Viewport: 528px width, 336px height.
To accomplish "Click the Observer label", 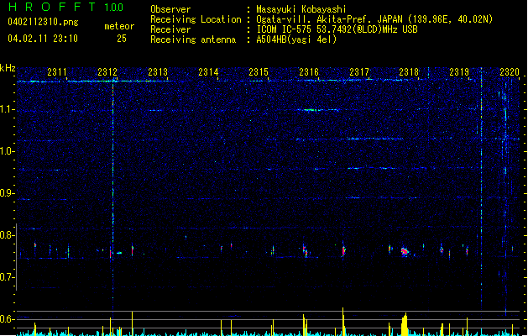I will coord(170,9).
